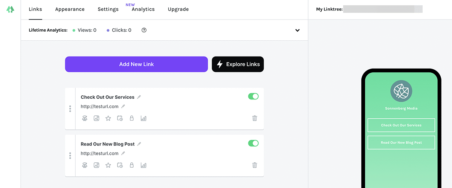The image size is (452, 188).
Task: Switch to the Appearance tab
Action: point(70,9)
